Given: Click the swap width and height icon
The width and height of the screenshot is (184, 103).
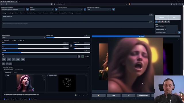Looking at the screenshot, I should (x=71, y=46).
